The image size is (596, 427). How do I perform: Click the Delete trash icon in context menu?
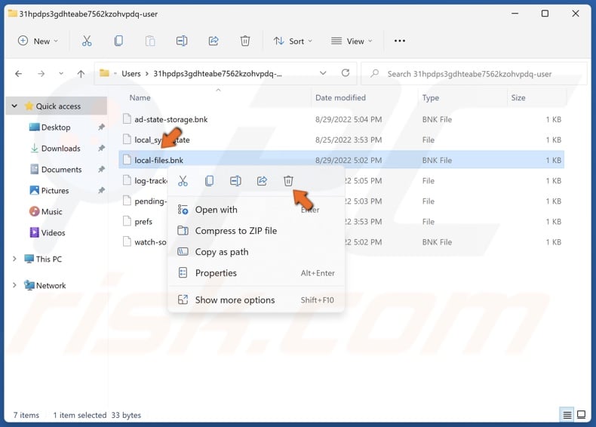[x=288, y=181]
